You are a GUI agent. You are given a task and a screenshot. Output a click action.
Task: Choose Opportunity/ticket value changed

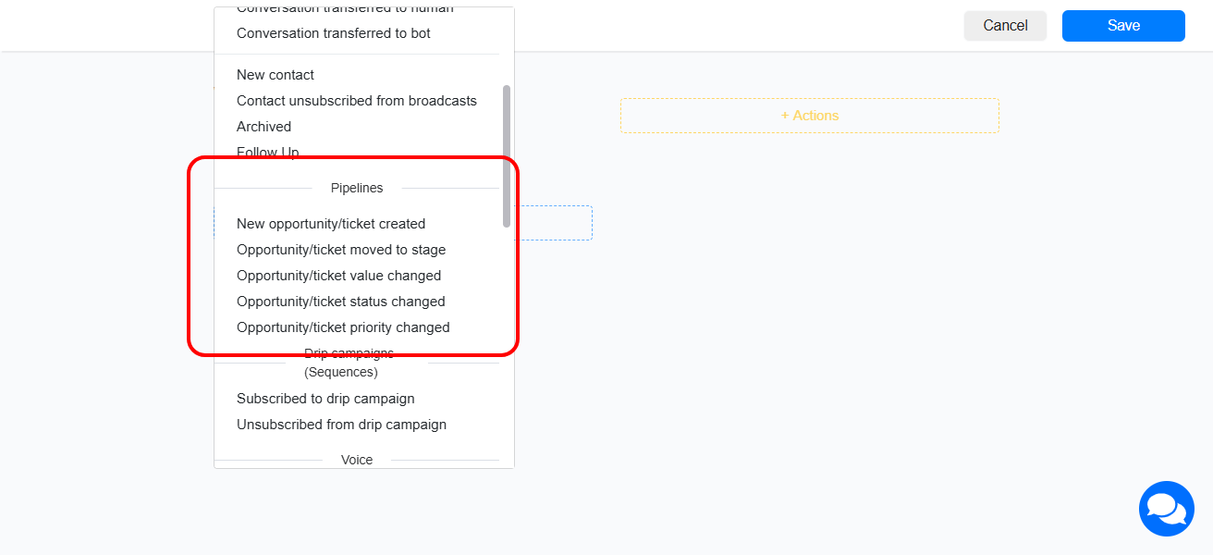[339, 275]
